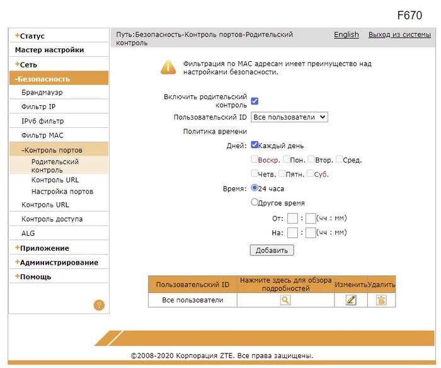Click Все пользователи cell in table
441x368 pixels.
[193, 300]
